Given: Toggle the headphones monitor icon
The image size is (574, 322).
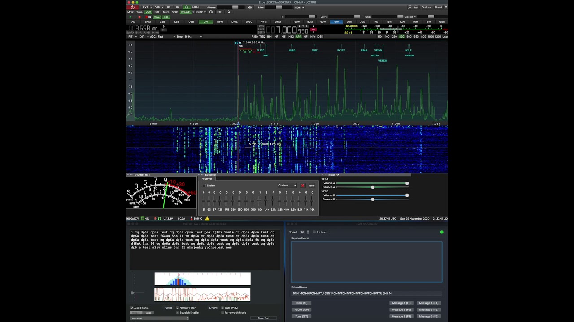Looking at the screenshot, I should click(x=187, y=8).
